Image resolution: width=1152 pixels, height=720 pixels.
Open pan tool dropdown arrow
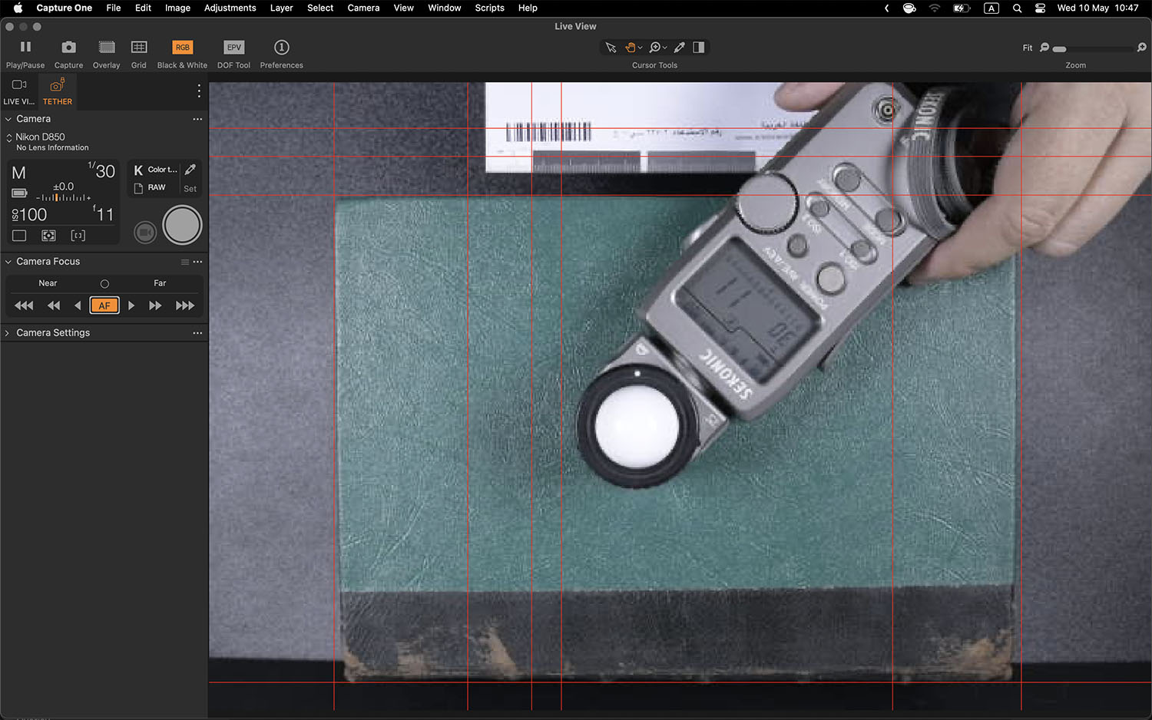641,48
